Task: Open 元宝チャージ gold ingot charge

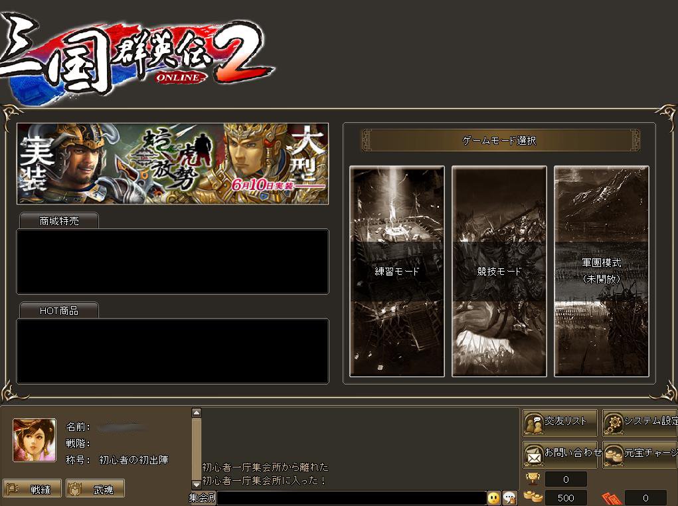Action: pos(640,454)
